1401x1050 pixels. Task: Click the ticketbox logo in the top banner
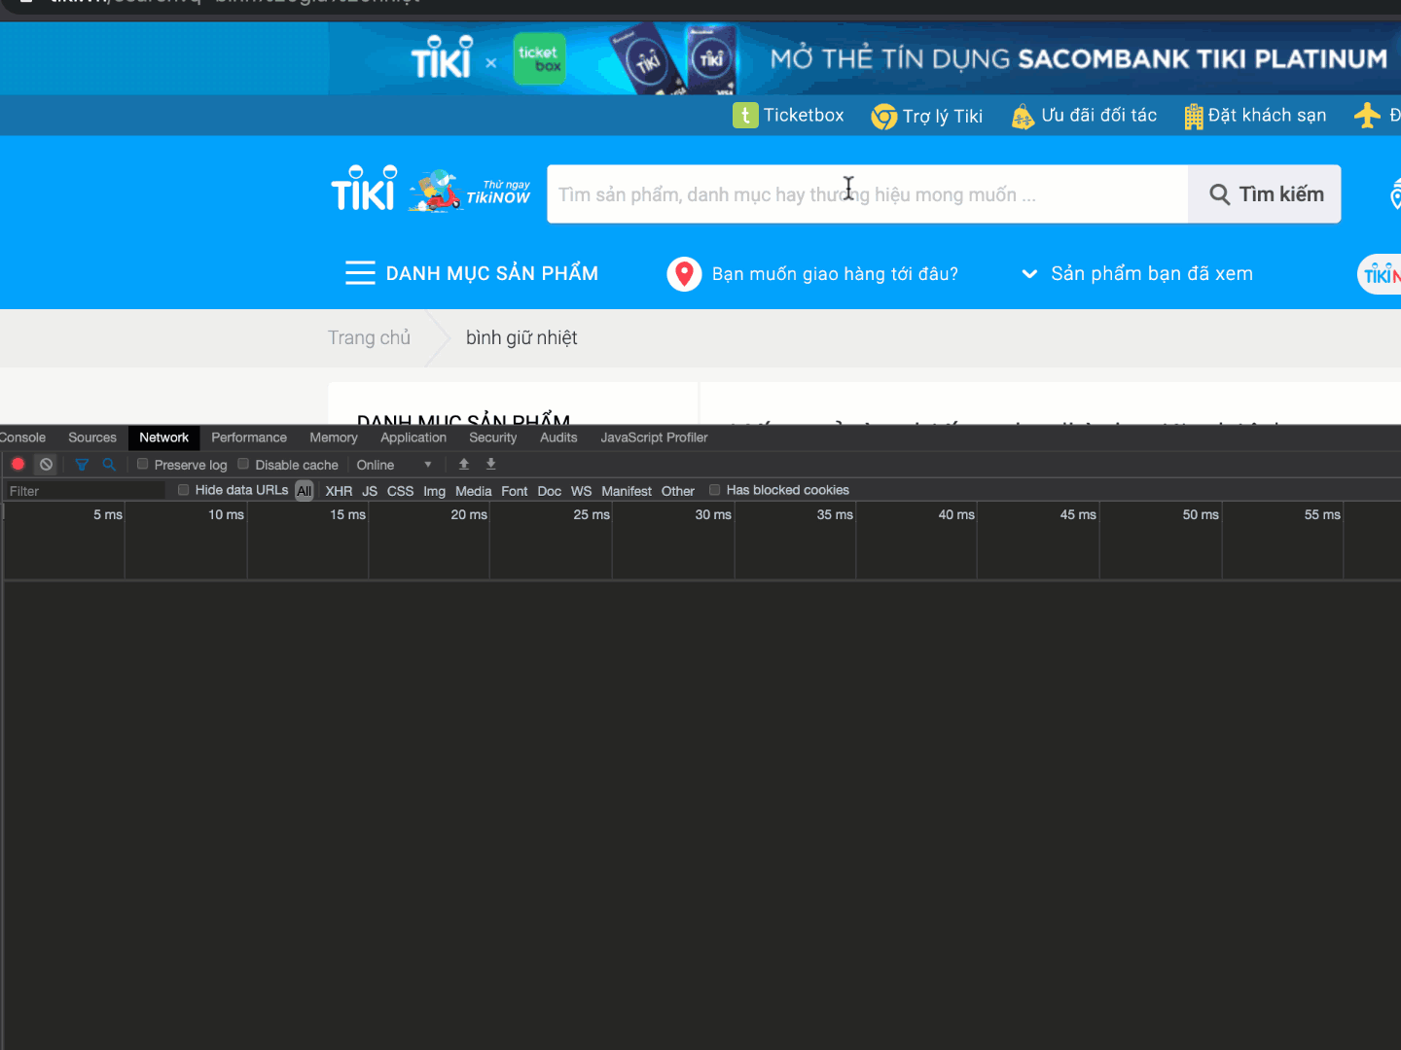pyautogui.click(x=539, y=59)
